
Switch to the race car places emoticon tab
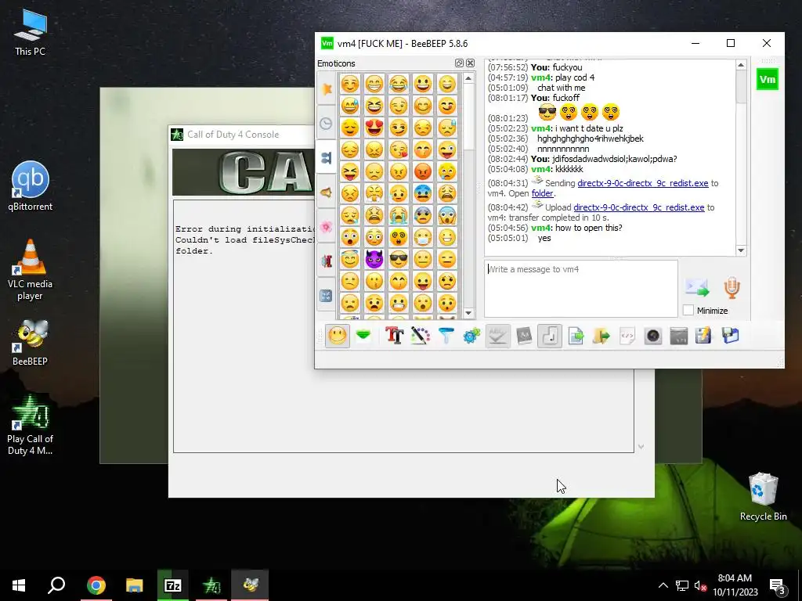click(x=327, y=261)
